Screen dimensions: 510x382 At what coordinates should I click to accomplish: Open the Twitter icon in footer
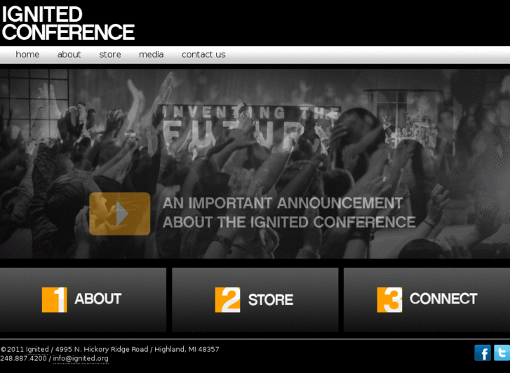coord(502,353)
